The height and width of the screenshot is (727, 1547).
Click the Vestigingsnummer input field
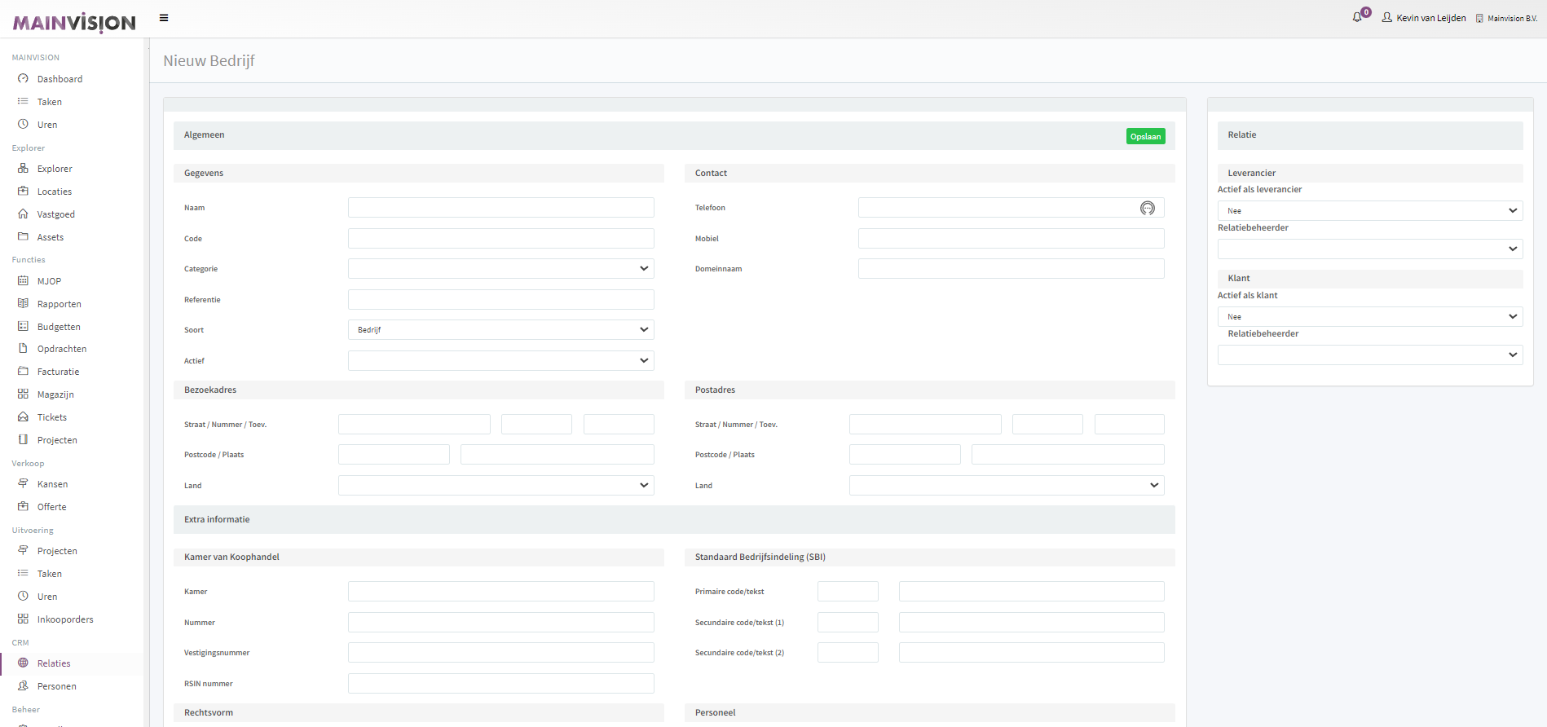coord(500,653)
